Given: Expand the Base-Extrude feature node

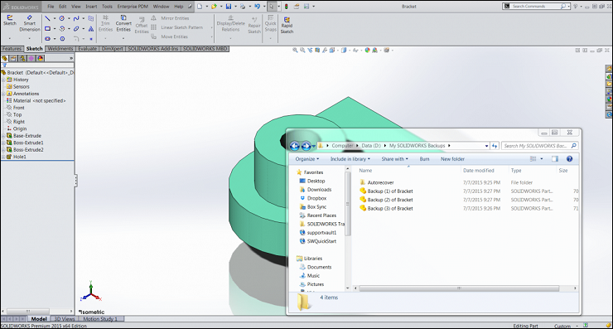Looking at the screenshot, I should 3,136.
